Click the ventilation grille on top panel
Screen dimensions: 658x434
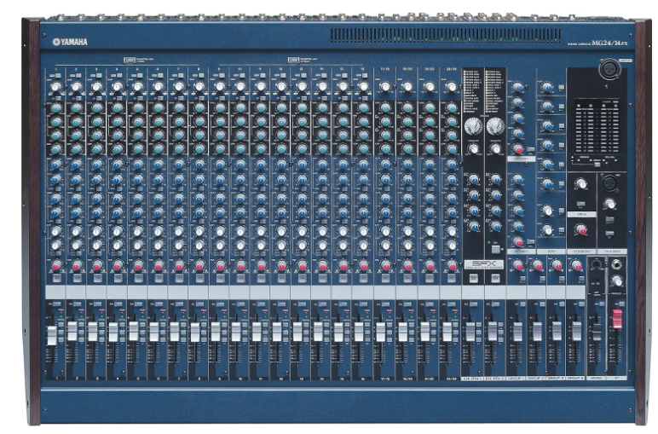426,35
